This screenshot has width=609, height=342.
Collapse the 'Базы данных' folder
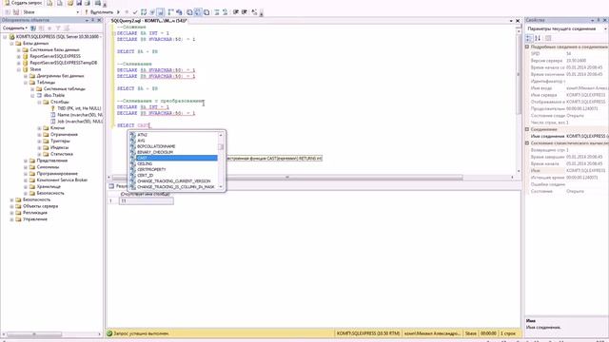tap(11, 44)
